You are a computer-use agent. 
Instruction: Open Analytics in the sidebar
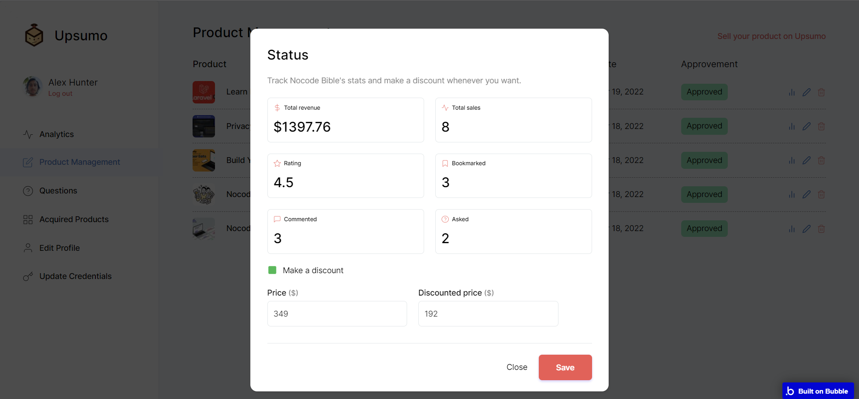(56, 134)
